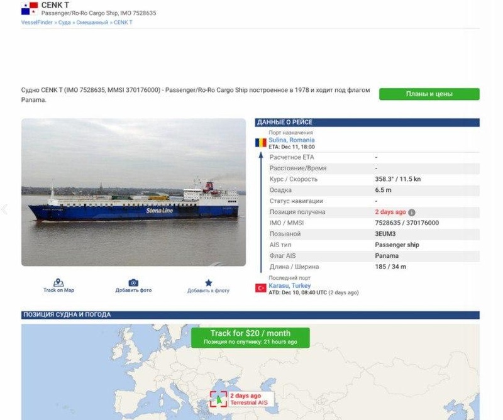Image resolution: width=503 pixels, height=420 pixels.
Task: Click the Track on Map icon
Action: (58, 283)
